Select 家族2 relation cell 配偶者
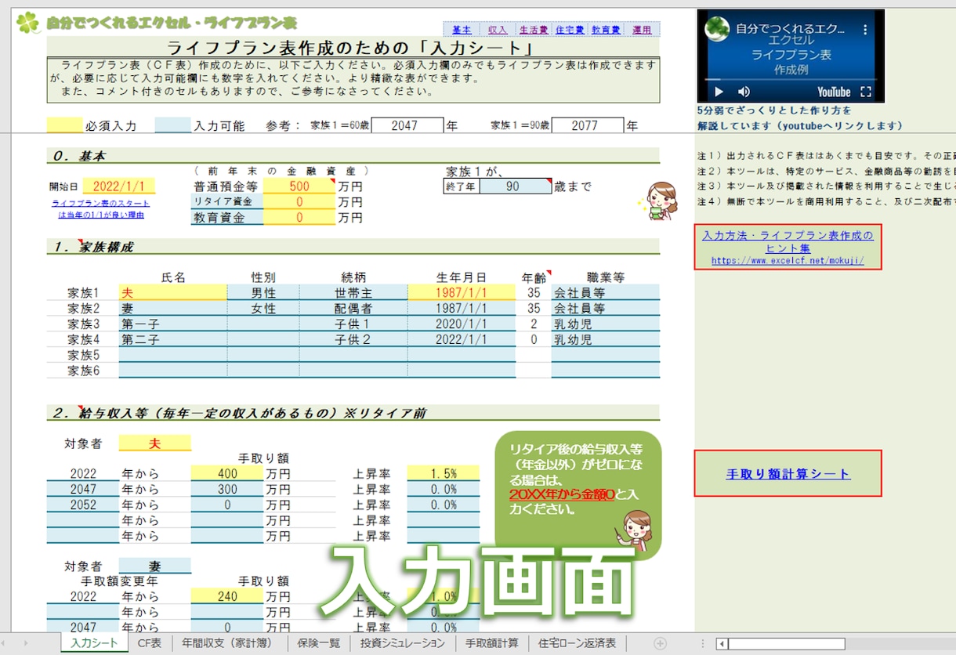956x655 pixels. click(353, 308)
